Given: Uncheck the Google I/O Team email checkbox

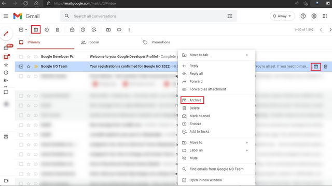Looking at the screenshot, I should click(21, 67).
